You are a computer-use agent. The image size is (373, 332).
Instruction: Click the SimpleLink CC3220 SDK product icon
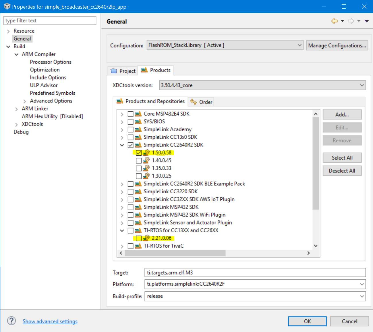coord(138,192)
